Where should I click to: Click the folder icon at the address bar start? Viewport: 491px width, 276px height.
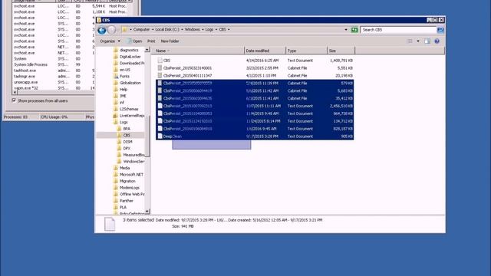coord(124,29)
